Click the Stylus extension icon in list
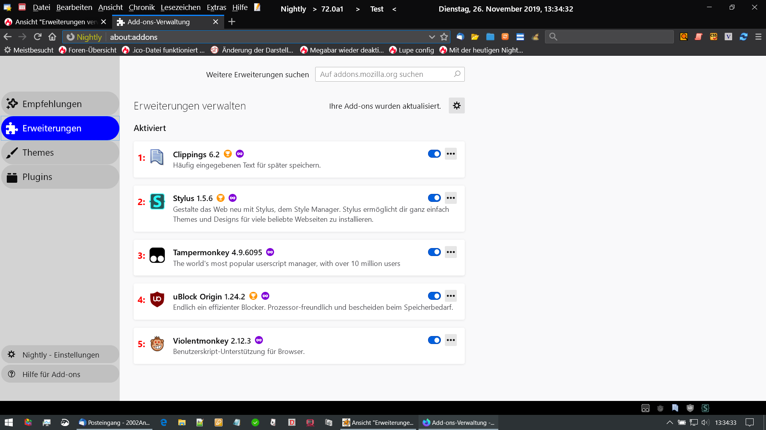The height and width of the screenshot is (430, 766). coord(157,201)
